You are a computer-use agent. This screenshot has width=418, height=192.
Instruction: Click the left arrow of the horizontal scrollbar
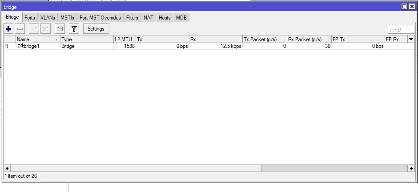pos(7,168)
